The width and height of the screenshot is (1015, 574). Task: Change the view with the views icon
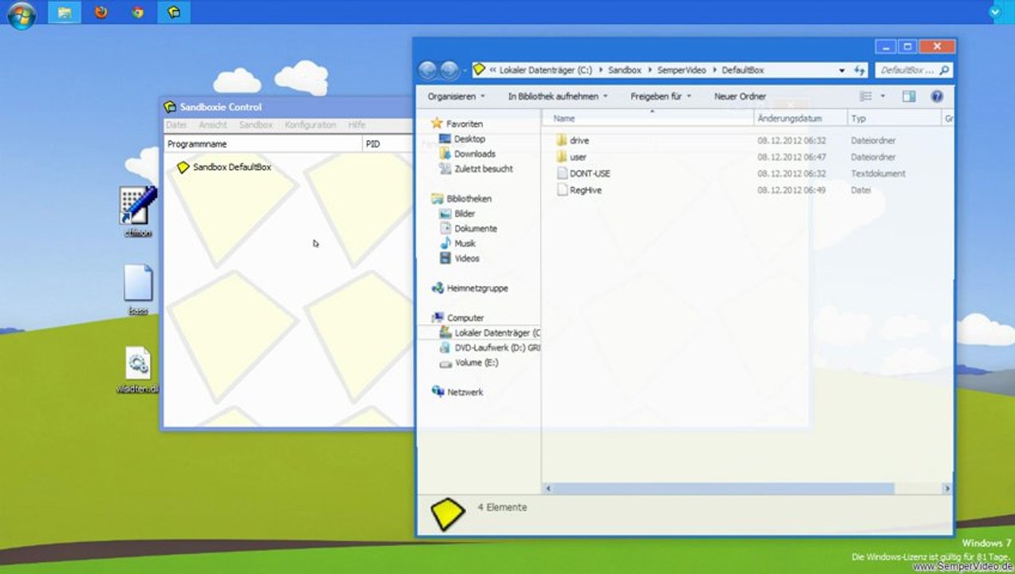(866, 96)
